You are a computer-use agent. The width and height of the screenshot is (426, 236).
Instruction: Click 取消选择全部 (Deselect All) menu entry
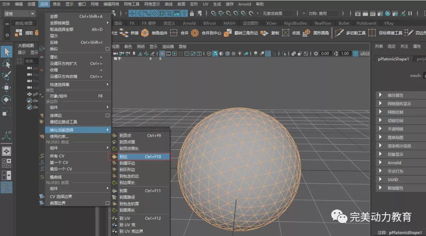[62, 30]
